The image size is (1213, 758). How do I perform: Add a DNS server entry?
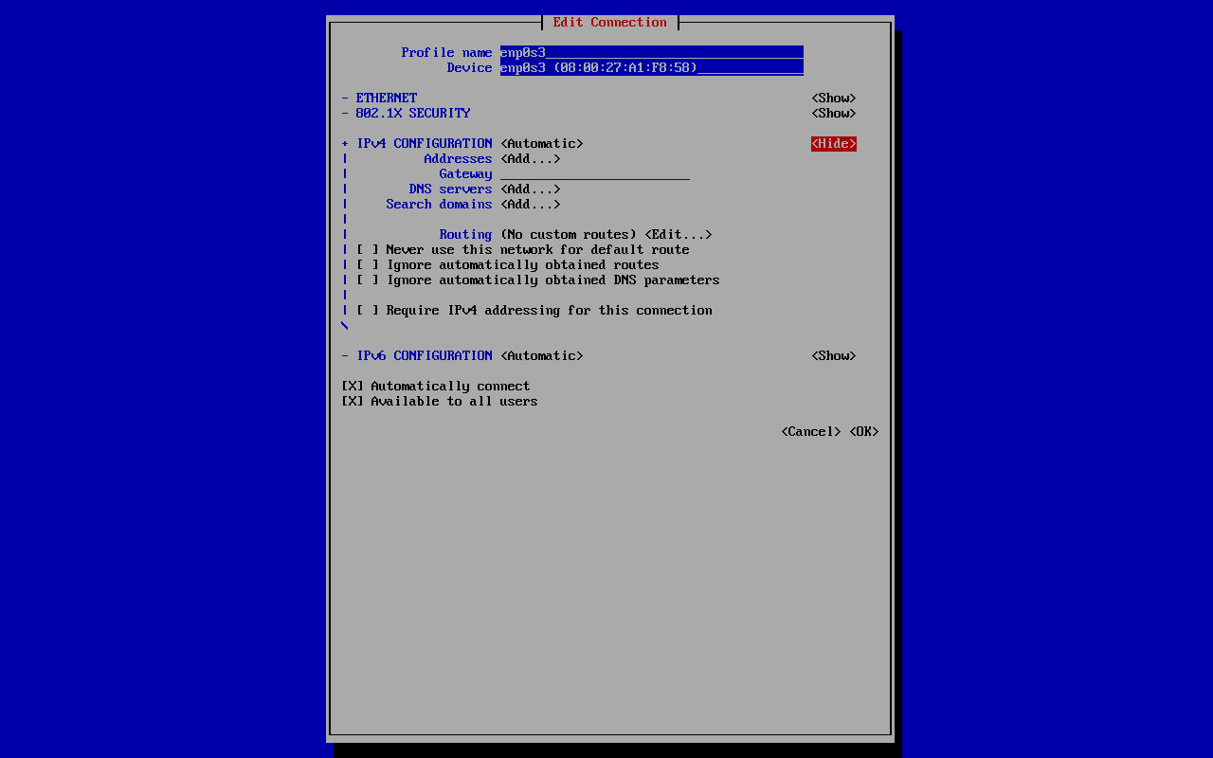point(530,189)
